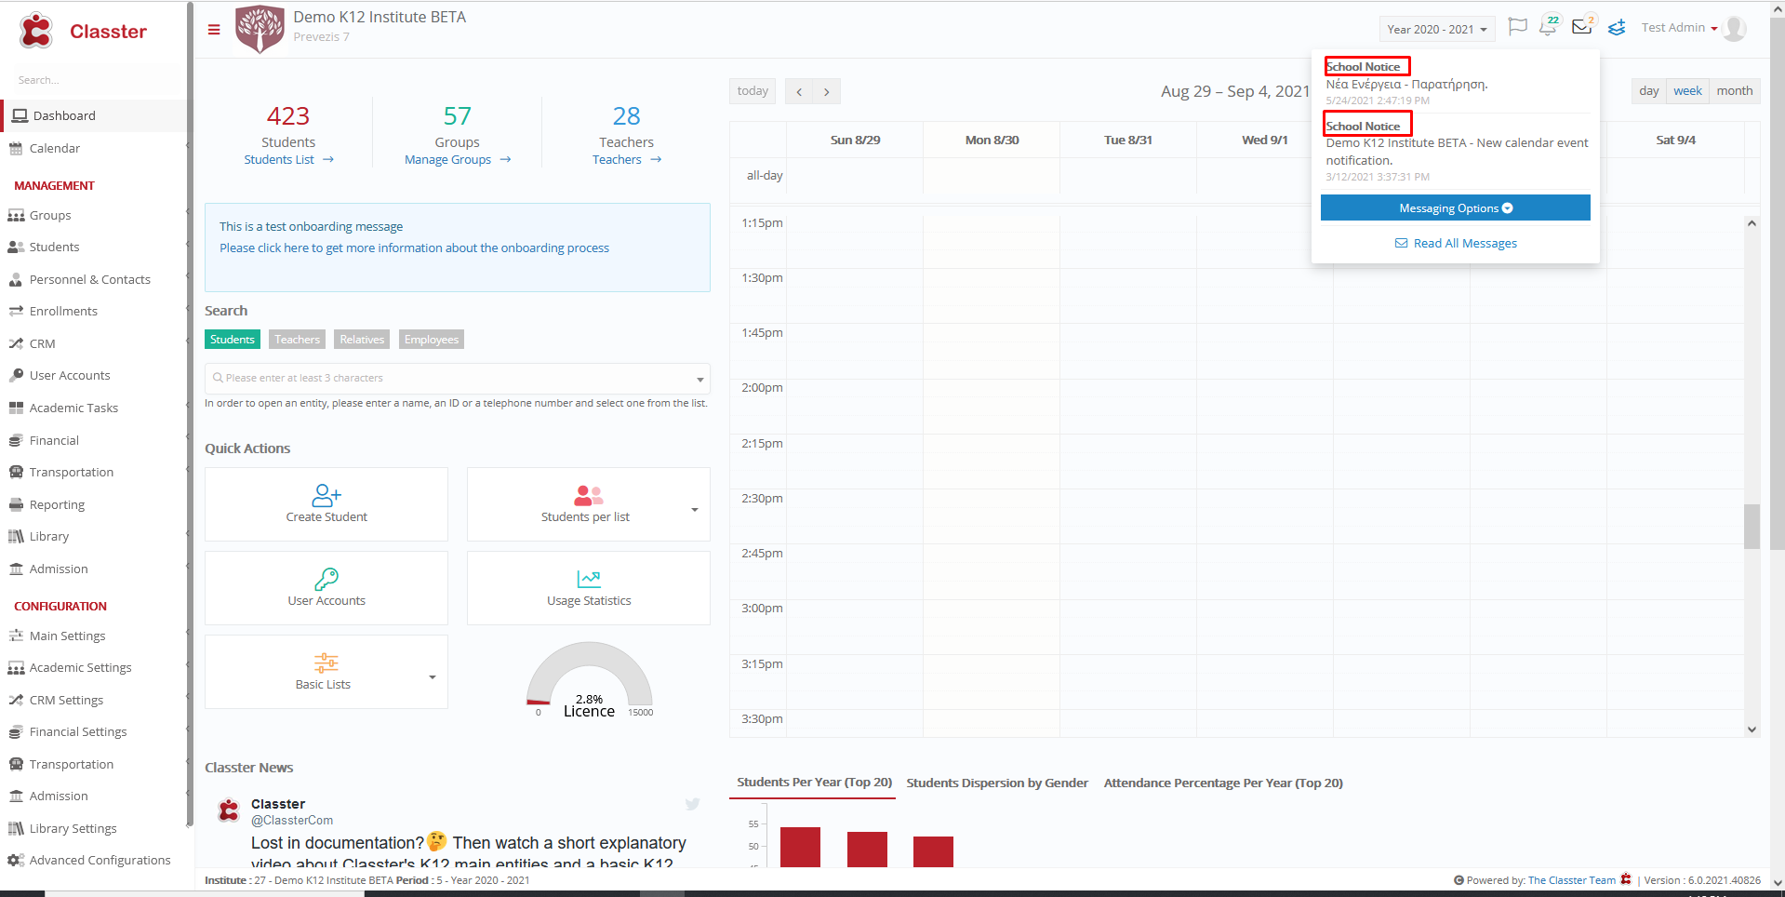This screenshot has height=897, width=1785.
Task: Open the Usage Statistics quick action
Action: click(589, 587)
